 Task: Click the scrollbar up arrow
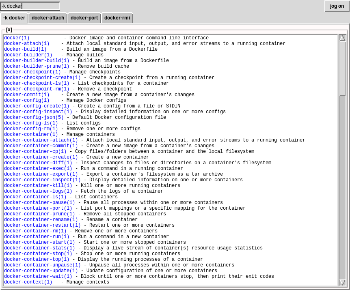coord(342,38)
